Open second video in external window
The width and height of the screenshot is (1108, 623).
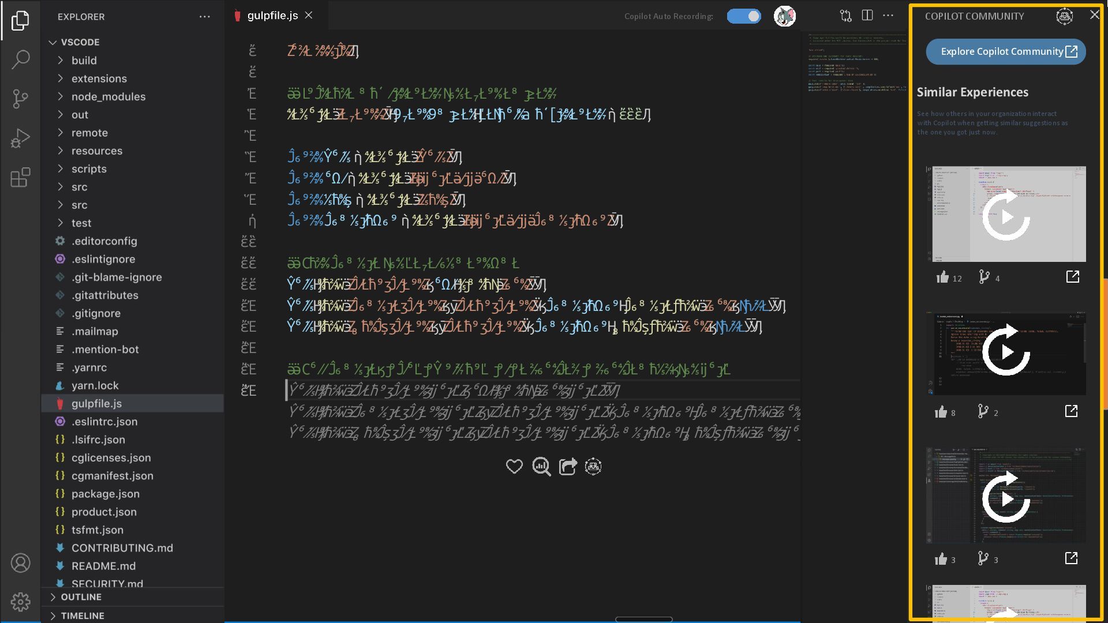1071,411
